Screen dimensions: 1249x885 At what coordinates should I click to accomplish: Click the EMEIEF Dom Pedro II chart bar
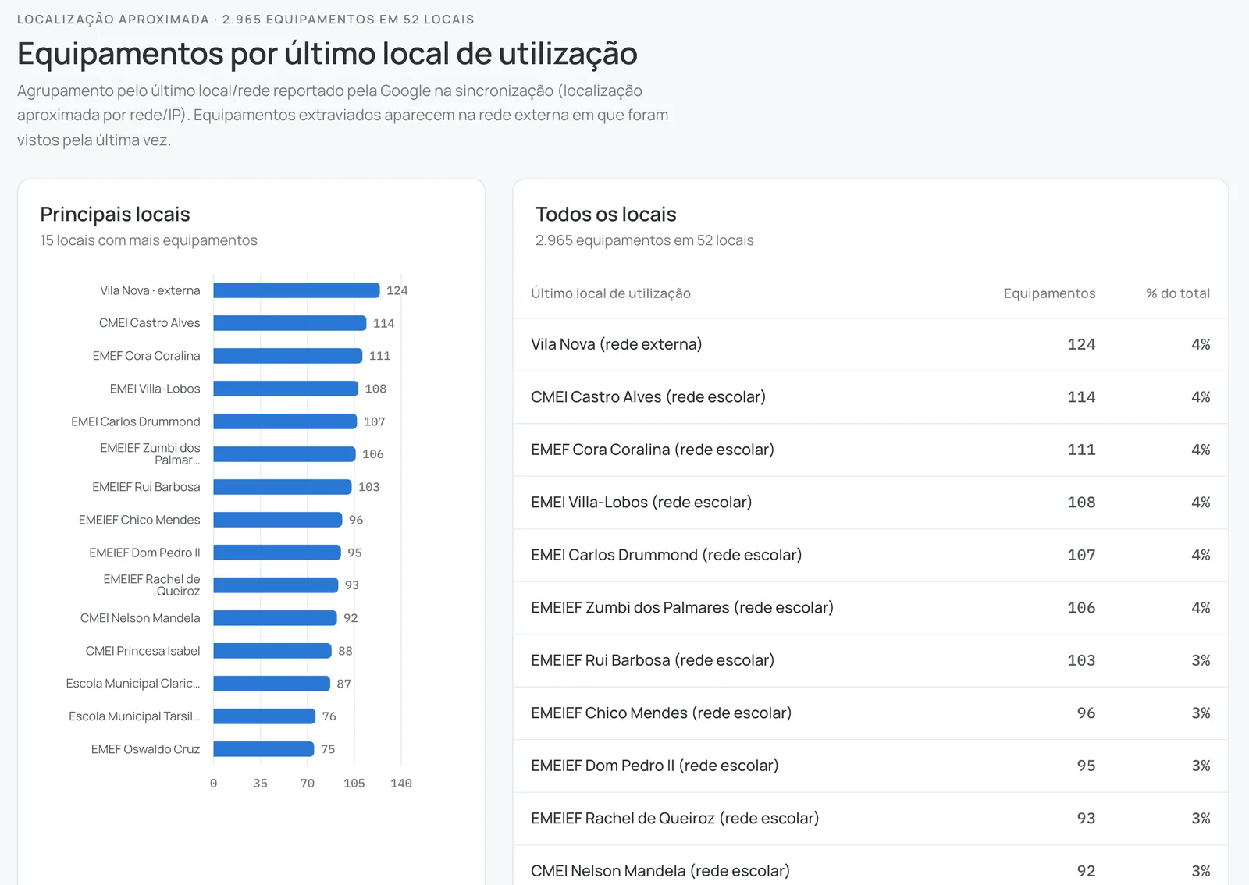pyautogui.click(x=277, y=553)
